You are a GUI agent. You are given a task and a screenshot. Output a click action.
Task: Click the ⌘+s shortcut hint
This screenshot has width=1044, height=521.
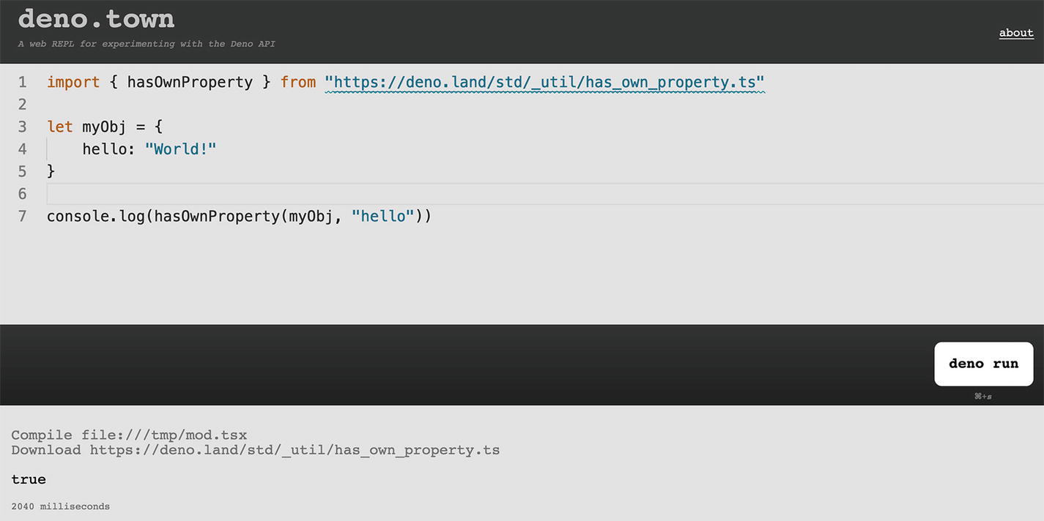(983, 396)
